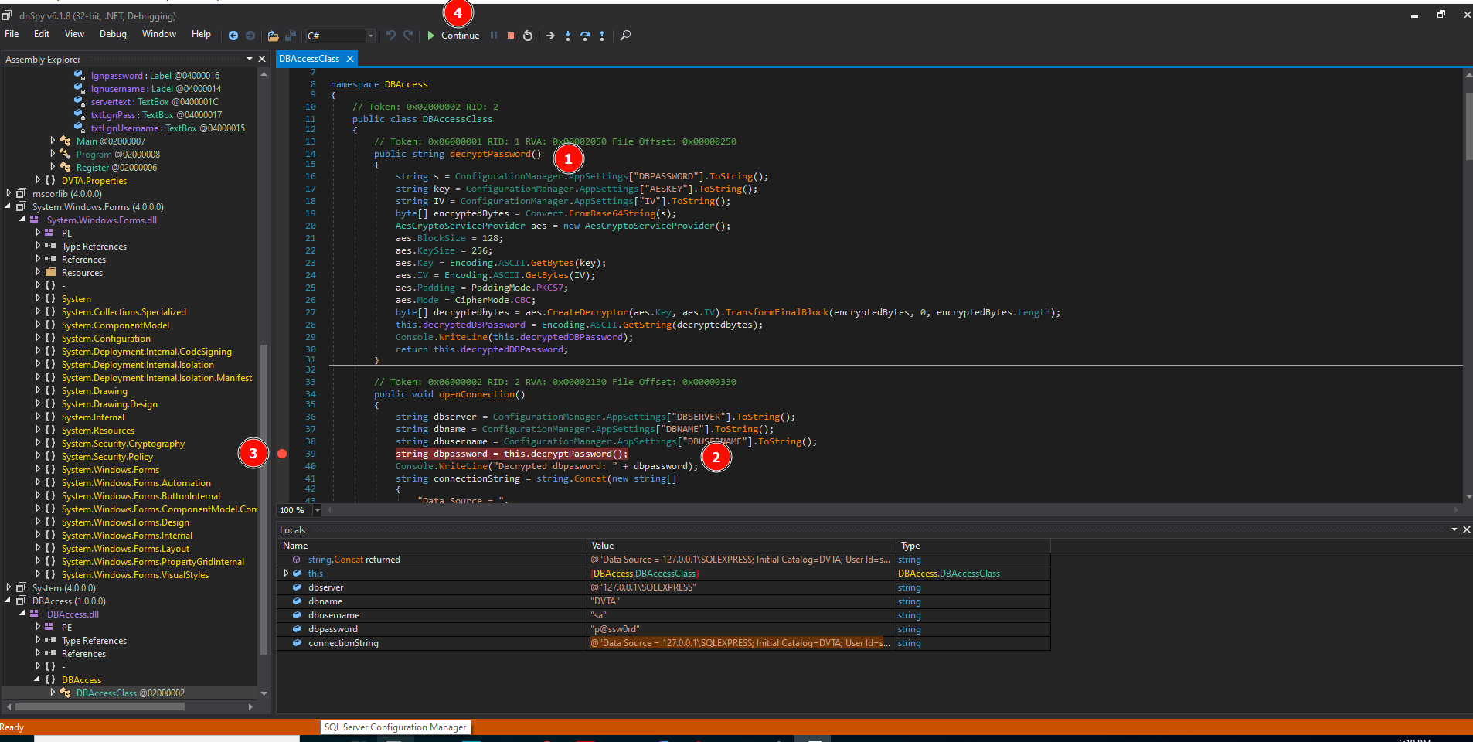1473x742 pixels.
Task: Click the code editor vertical scrollbar
Action: (x=1469, y=125)
